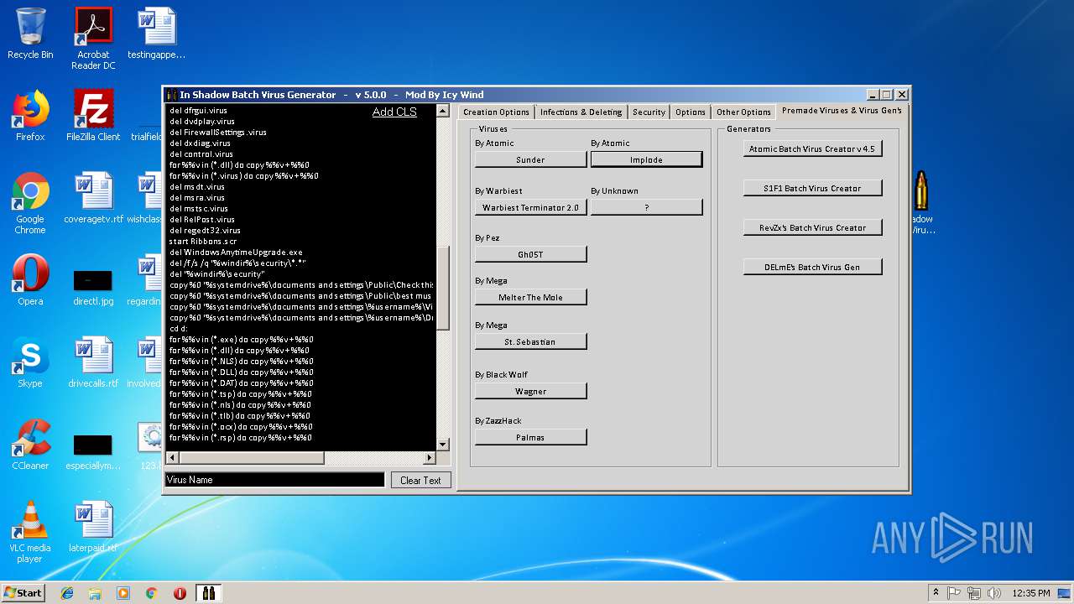Click the Implode button
Viewport: 1074px width, 604px height.
(646, 159)
